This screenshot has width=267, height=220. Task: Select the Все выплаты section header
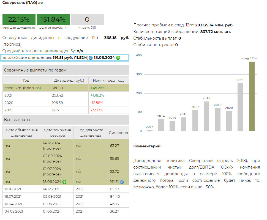[66, 120]
